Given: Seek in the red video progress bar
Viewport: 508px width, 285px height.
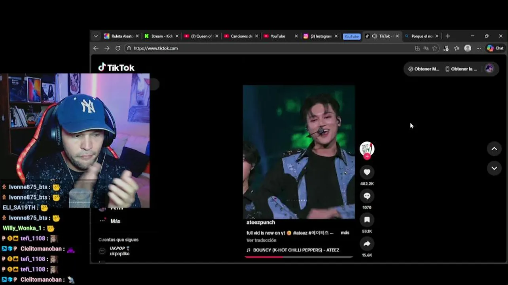Looking at the screenshot, I should point(299,257).
